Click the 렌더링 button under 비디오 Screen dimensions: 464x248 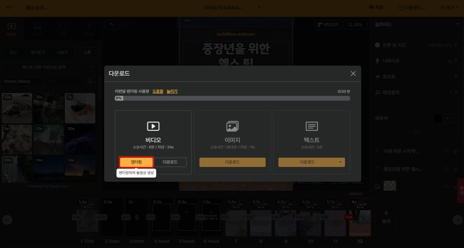click(x=136, y=162)
